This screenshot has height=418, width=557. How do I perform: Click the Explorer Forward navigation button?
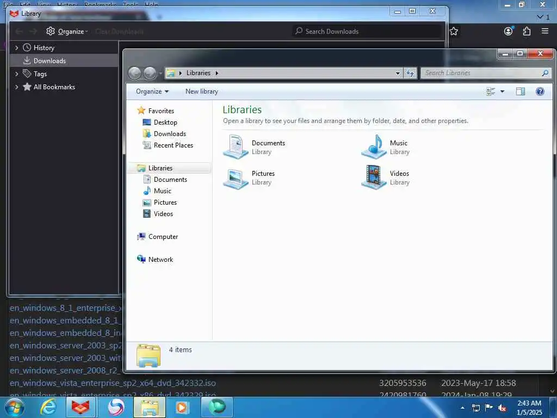(150, 73)
